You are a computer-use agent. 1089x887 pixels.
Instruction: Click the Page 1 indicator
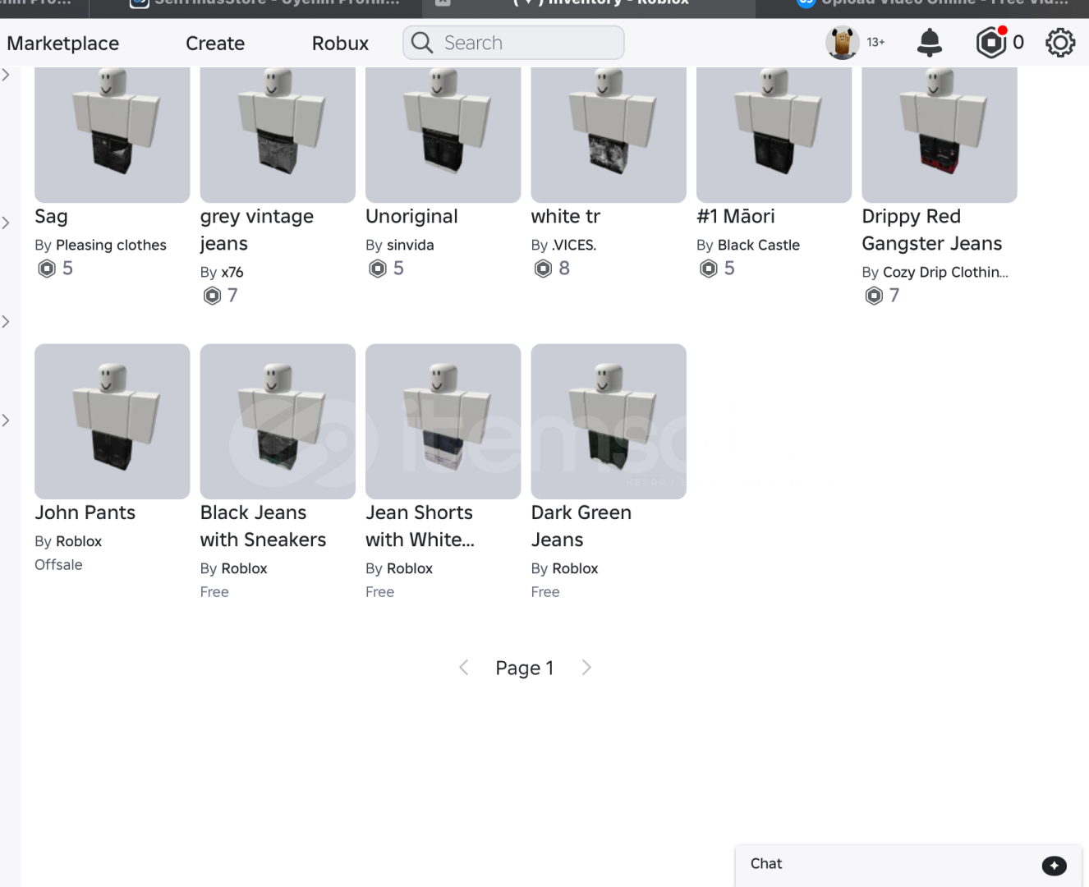point(525,669)
